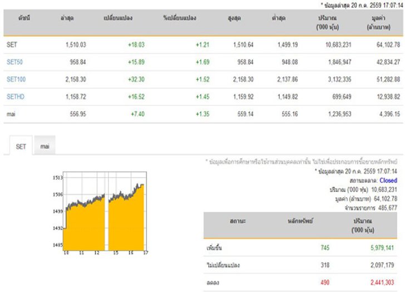Open the SETHD index link
The height and width of the screenshot is (292, 405).
[x=16, y=97]
